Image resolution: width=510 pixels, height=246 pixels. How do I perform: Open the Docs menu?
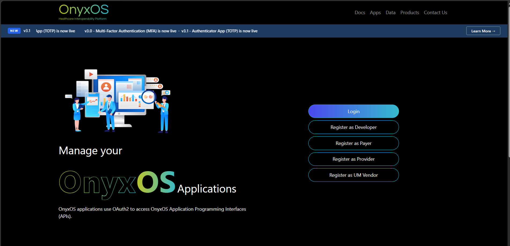click(360, 13)
